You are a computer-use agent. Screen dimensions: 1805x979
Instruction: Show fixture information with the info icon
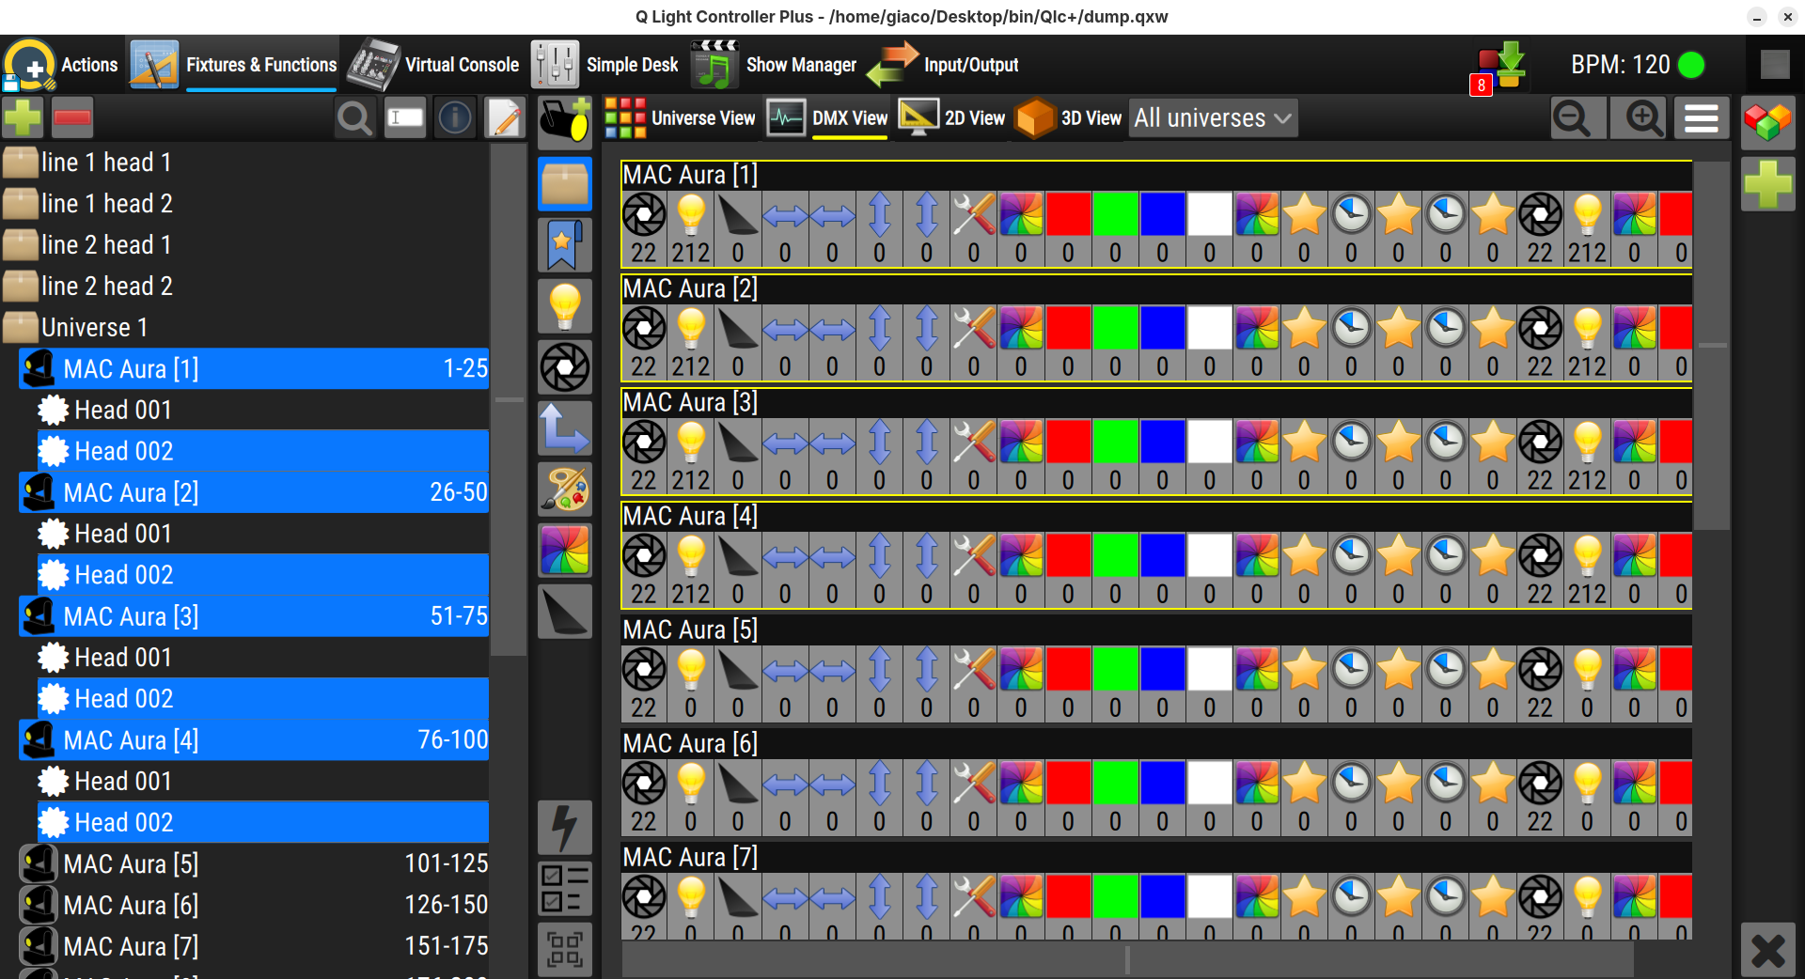point(456,118)
